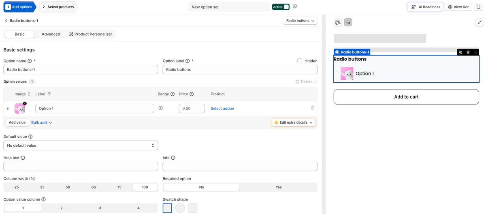Click the Select addon link
The height and width of the screenshot is (214, 486).
click(x=222, y=109)
